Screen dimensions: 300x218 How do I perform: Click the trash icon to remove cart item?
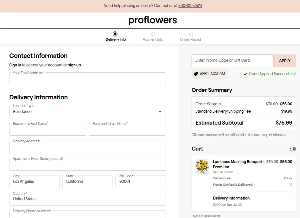pyautogui.click(x=290, y=185)
